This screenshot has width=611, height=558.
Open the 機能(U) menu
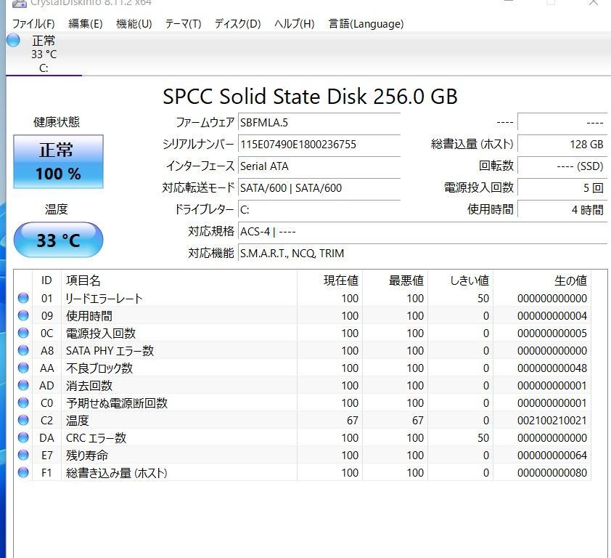coord(134,24)
